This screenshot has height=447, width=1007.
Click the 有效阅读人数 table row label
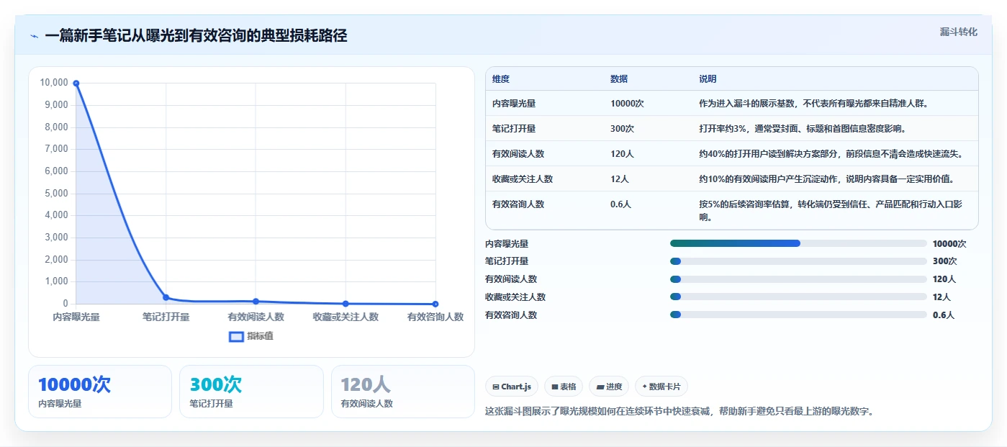click(518, 153)
